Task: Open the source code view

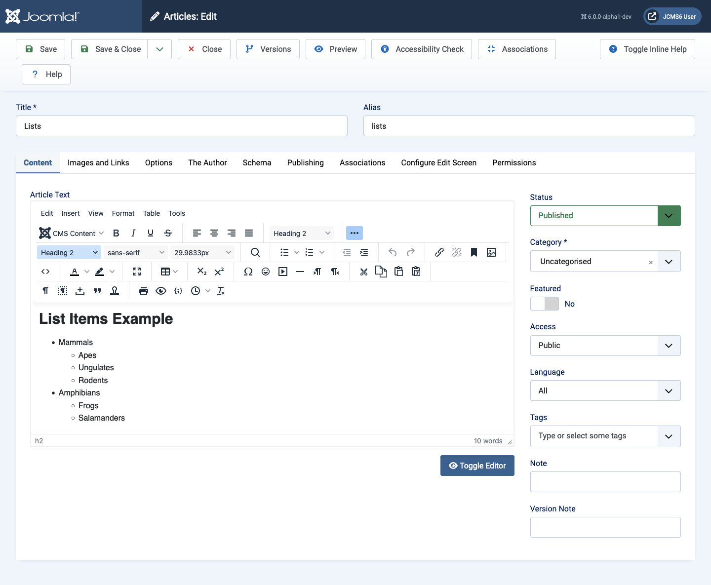Action: pos(45,272)
